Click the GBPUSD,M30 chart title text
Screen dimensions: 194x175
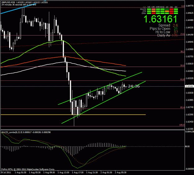8,2
